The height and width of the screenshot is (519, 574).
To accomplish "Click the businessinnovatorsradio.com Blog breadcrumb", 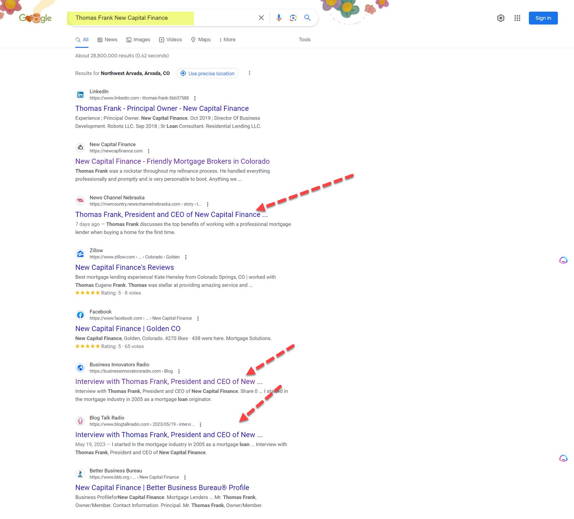I will [x=131, y=371].
